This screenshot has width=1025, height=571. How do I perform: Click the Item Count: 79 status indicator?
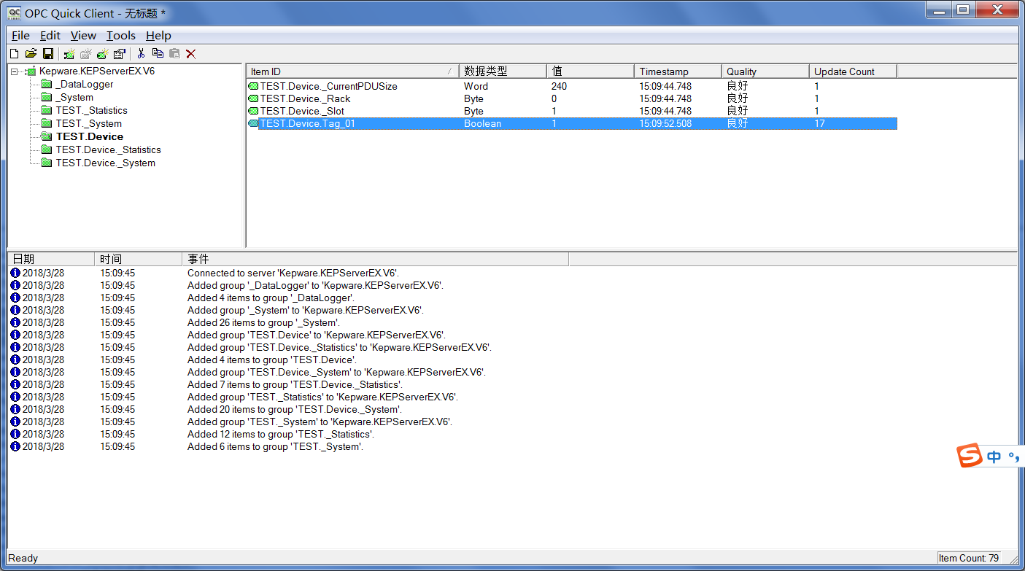click(x=969, y=558)
